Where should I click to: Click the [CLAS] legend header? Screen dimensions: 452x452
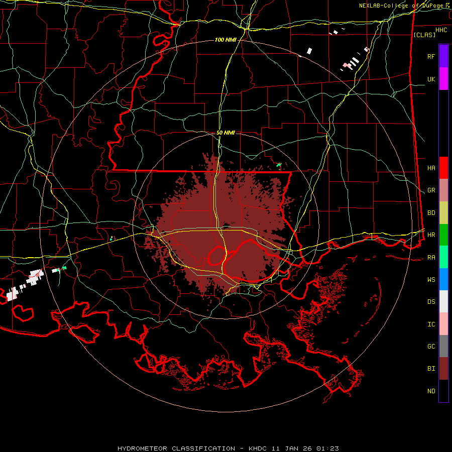pos(424,35)
